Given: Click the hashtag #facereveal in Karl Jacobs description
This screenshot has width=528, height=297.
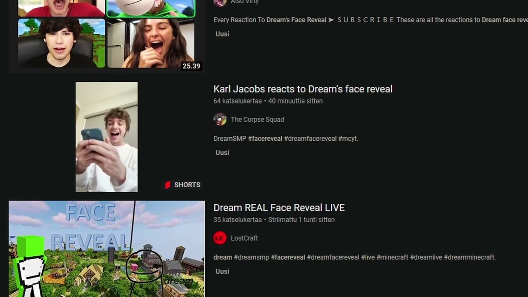Looking at the screenshot, I should (265, 139).
